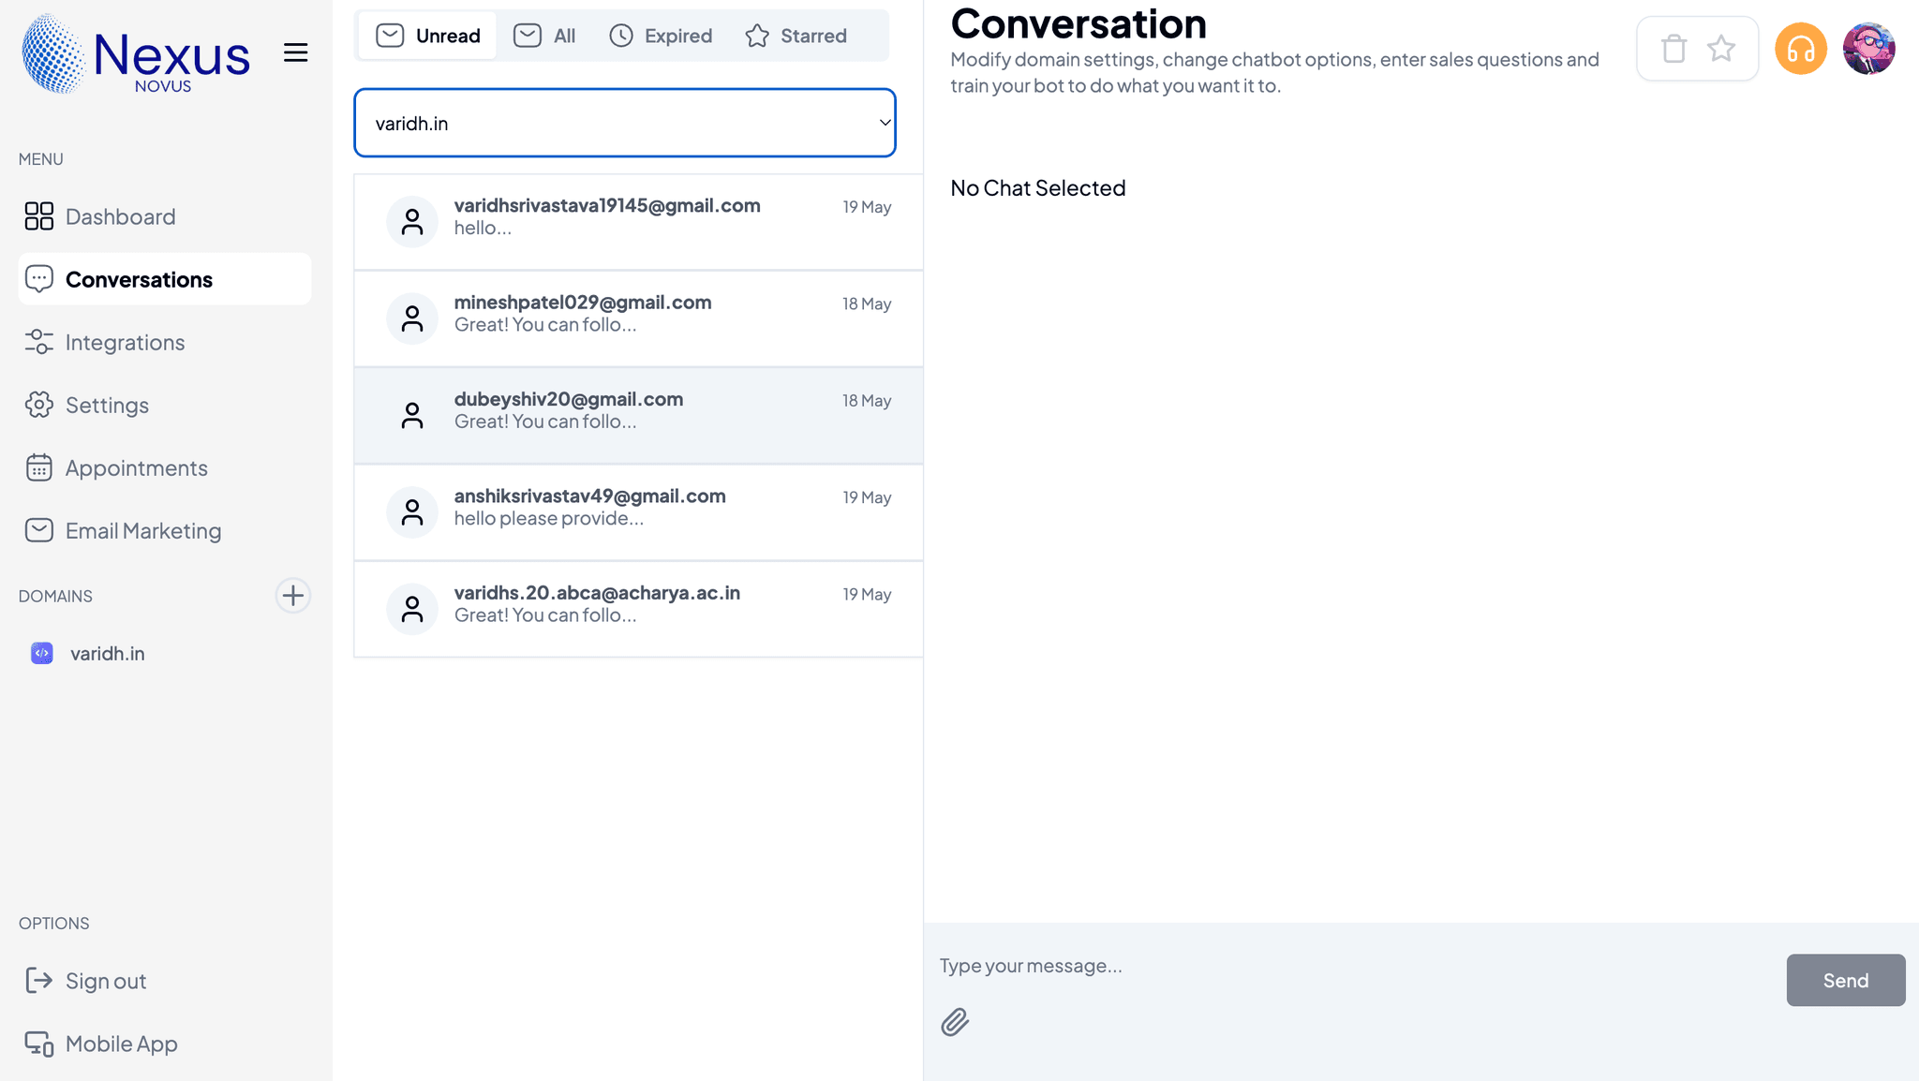Click the hamburger menu icon
The image size is (1919, 1081).
tap(295, 52)
